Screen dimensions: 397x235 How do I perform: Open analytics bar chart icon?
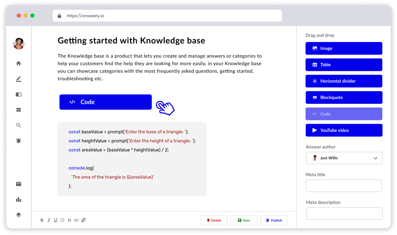tap(19, 199)
